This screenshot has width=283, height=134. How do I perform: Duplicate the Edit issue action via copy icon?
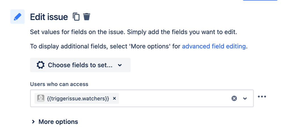pyautogui.click(x=76, y=17)
